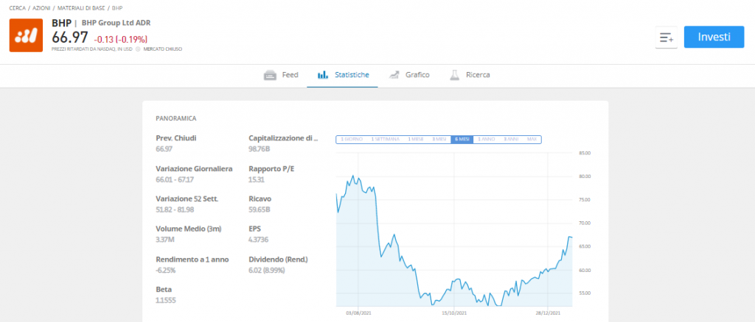This screenshot has width=755, height=322.
Task: Switch to the Statistiche tab
Action: 342,75
